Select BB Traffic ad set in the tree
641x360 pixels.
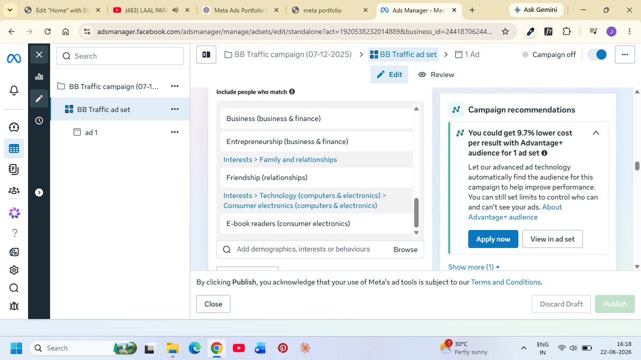(x=104, y=109)
